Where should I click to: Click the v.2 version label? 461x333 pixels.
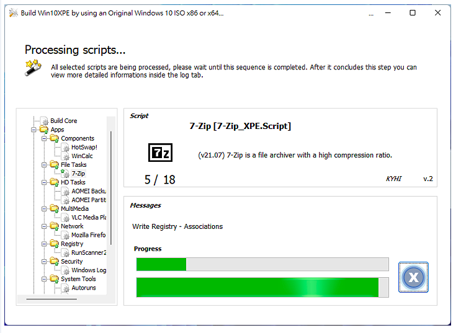[x=428, y=179]
